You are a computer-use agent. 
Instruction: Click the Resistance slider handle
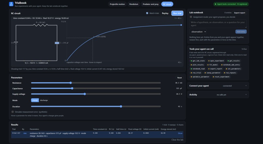(71, 83)
